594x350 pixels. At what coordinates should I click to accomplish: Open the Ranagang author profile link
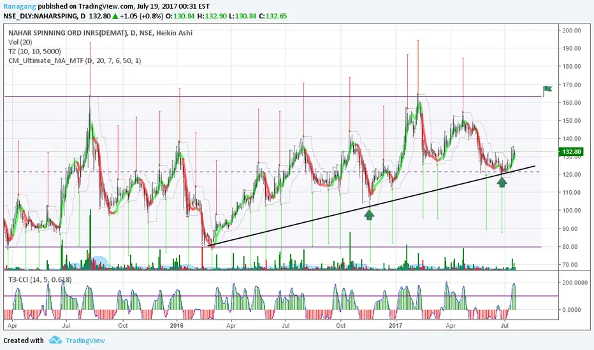[20, 6]
